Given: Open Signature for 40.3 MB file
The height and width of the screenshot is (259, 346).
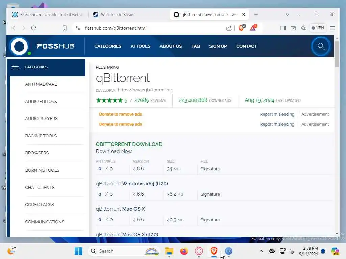Looking at the screenshot, I should 210,220.
